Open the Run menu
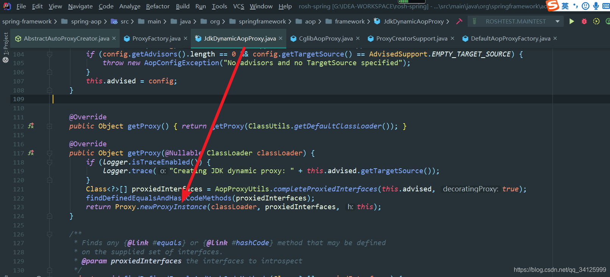 click(x=201, y=6)
